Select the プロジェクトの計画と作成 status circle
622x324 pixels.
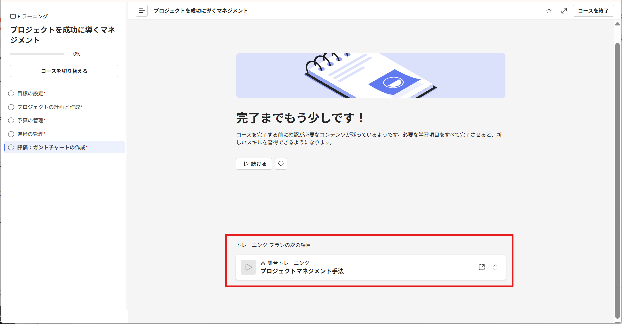[x=11, y=107]
